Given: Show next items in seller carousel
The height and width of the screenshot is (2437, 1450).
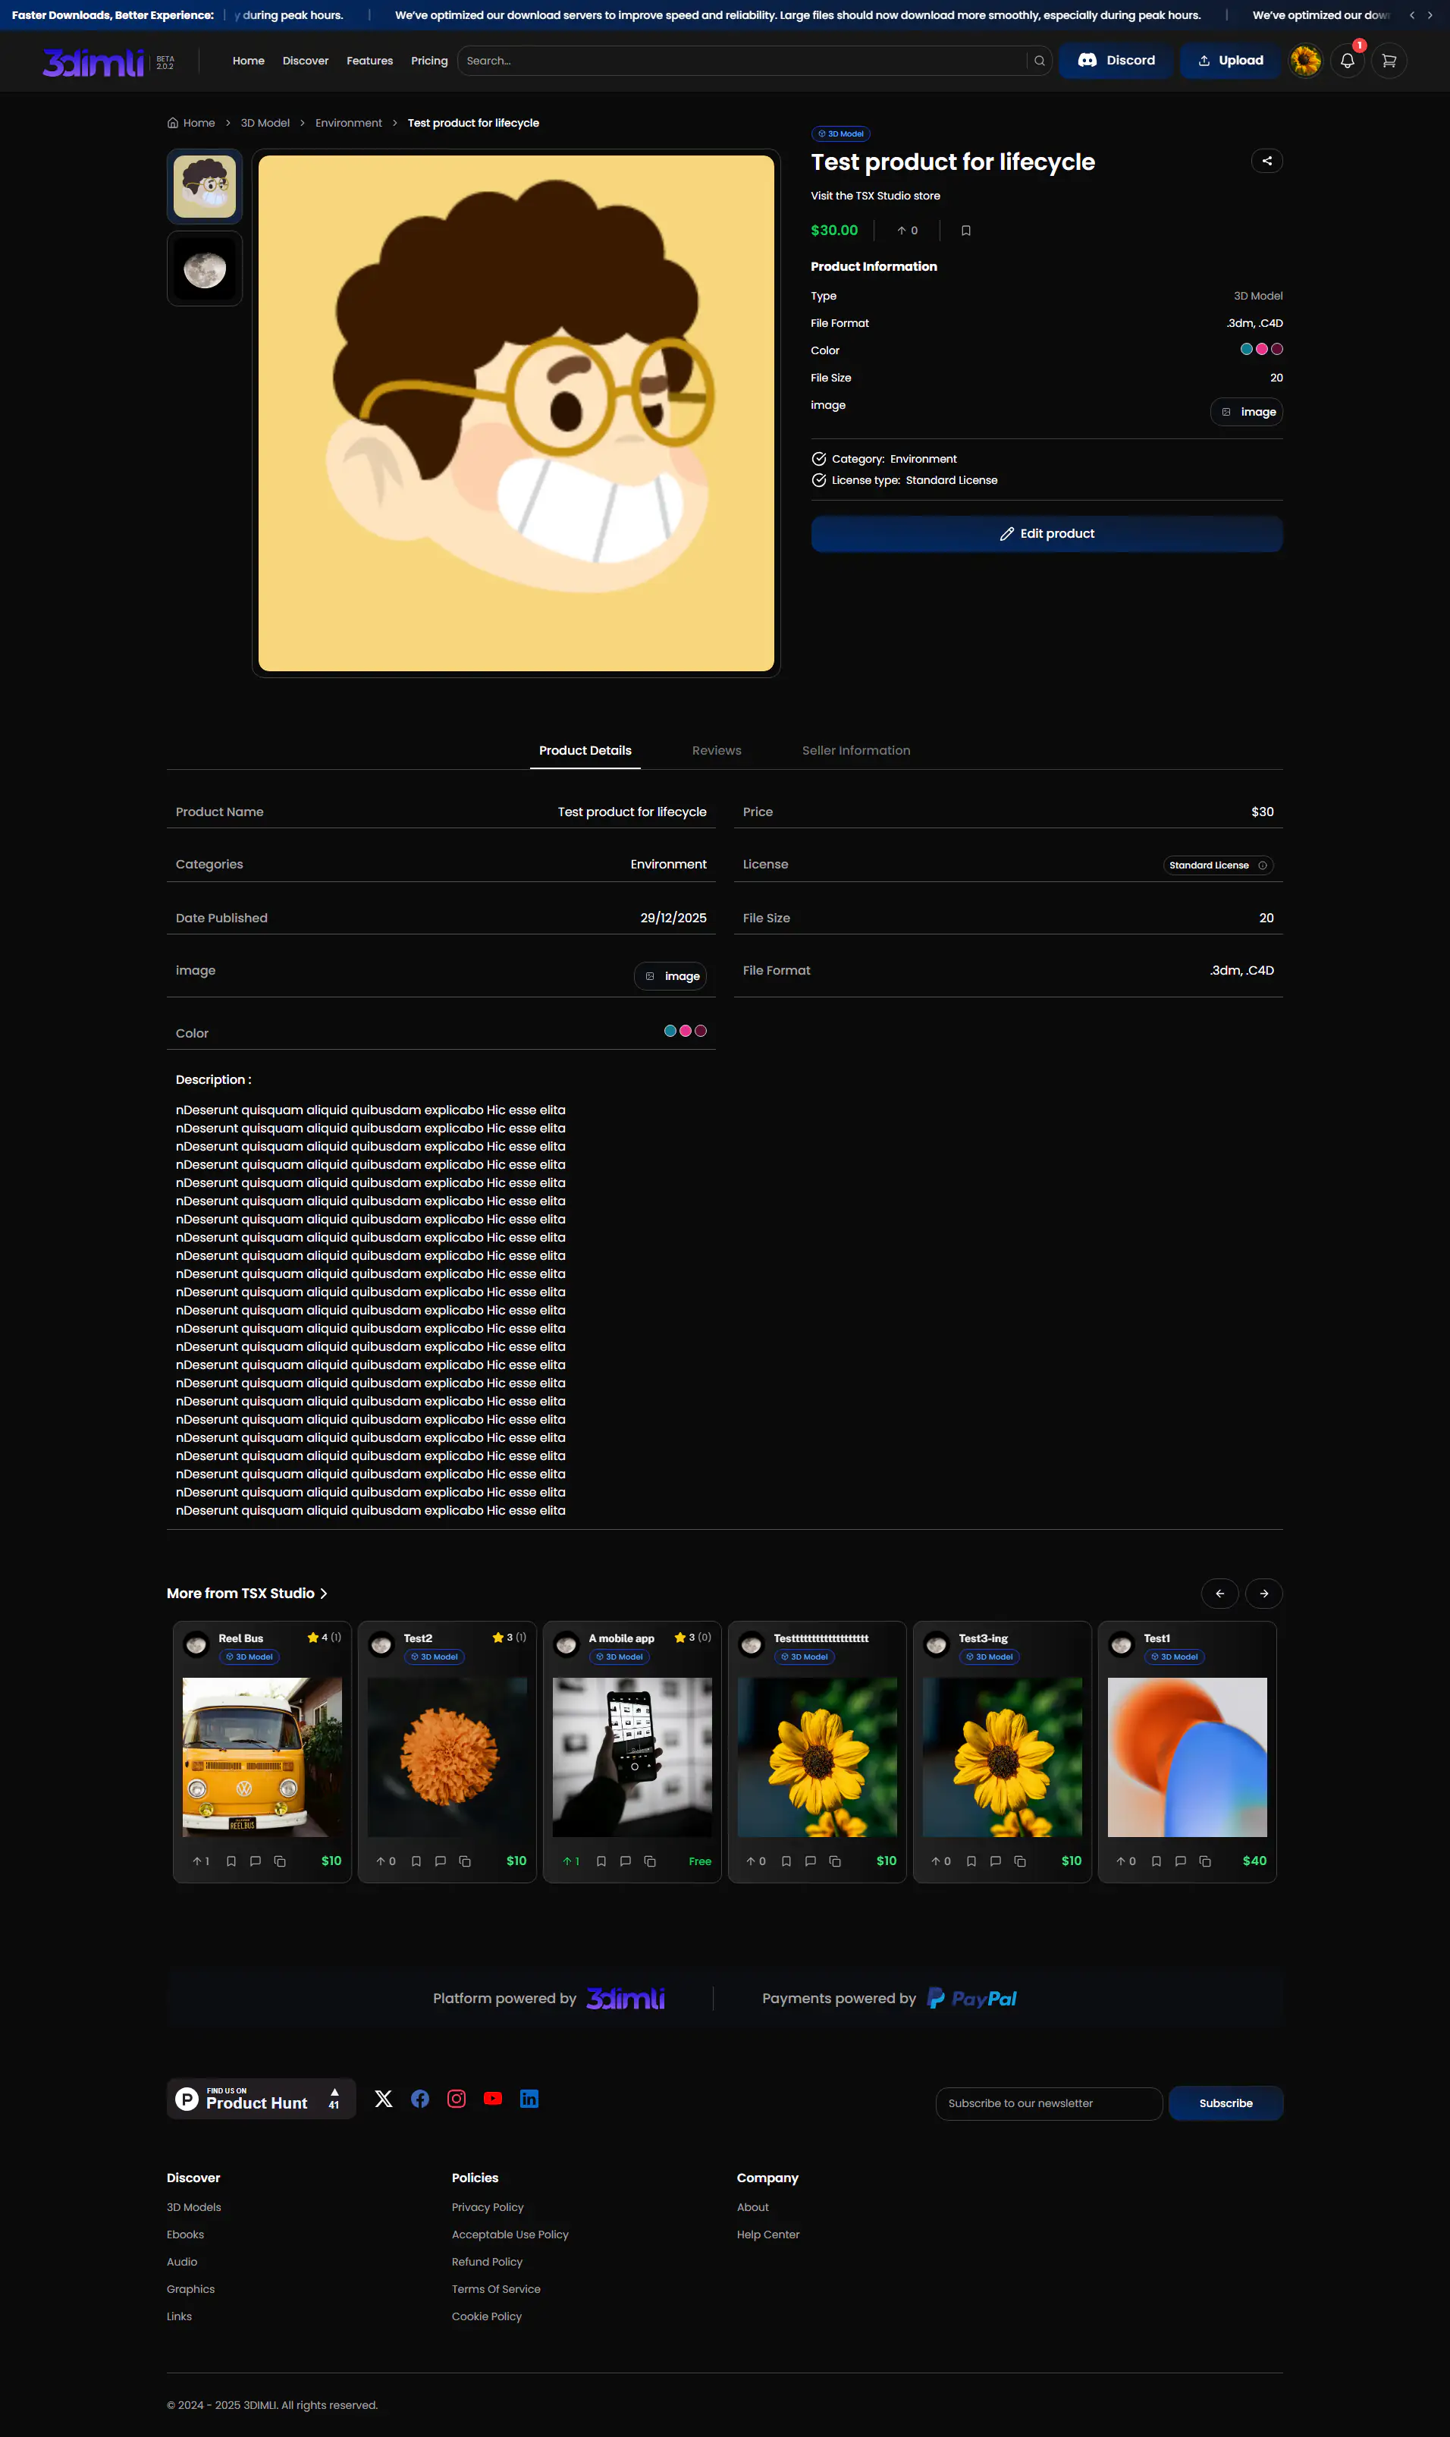Looking at the screenshot, I should click(x=1263, y=1593).
